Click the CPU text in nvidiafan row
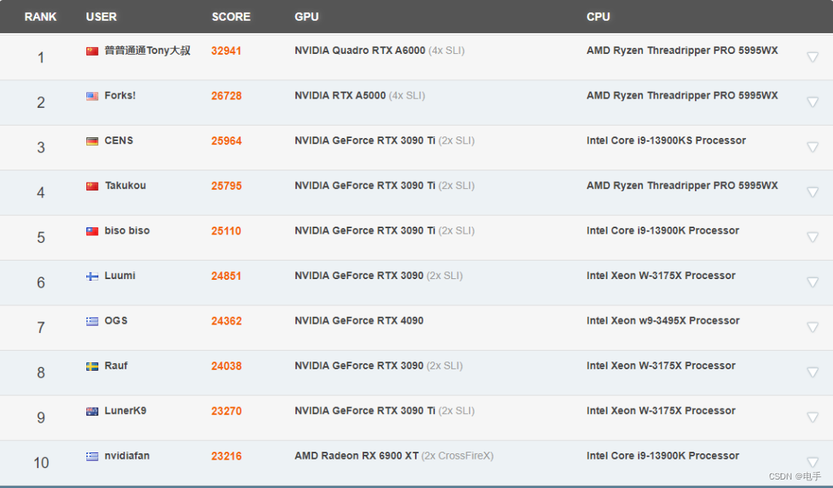The width and height of the screenshot is (833, 488). (x=663, y=456)
